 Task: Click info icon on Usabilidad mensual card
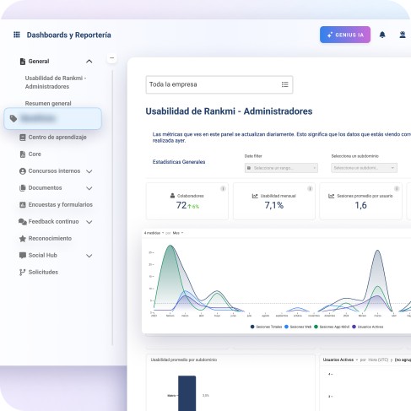click(x=310, y=188)
